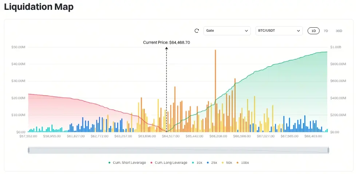Open the Gate exchange dropdown

click(x=227, y=31)
